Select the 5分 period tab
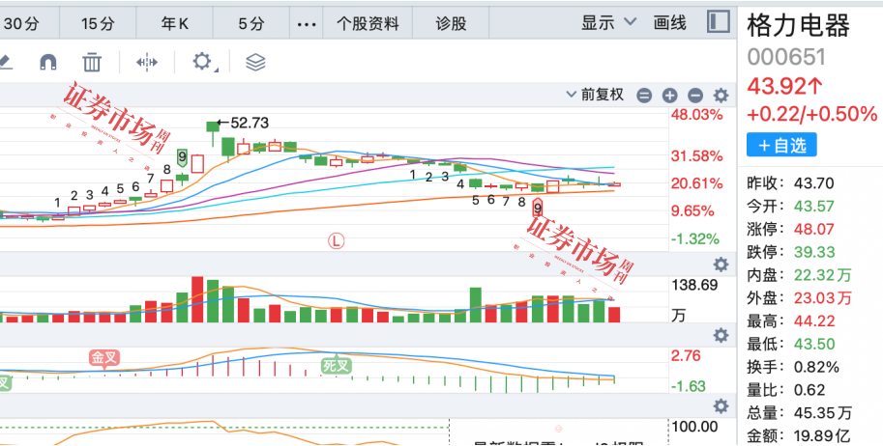This screenshot has height=446, width=883. (x=251, y=23)
